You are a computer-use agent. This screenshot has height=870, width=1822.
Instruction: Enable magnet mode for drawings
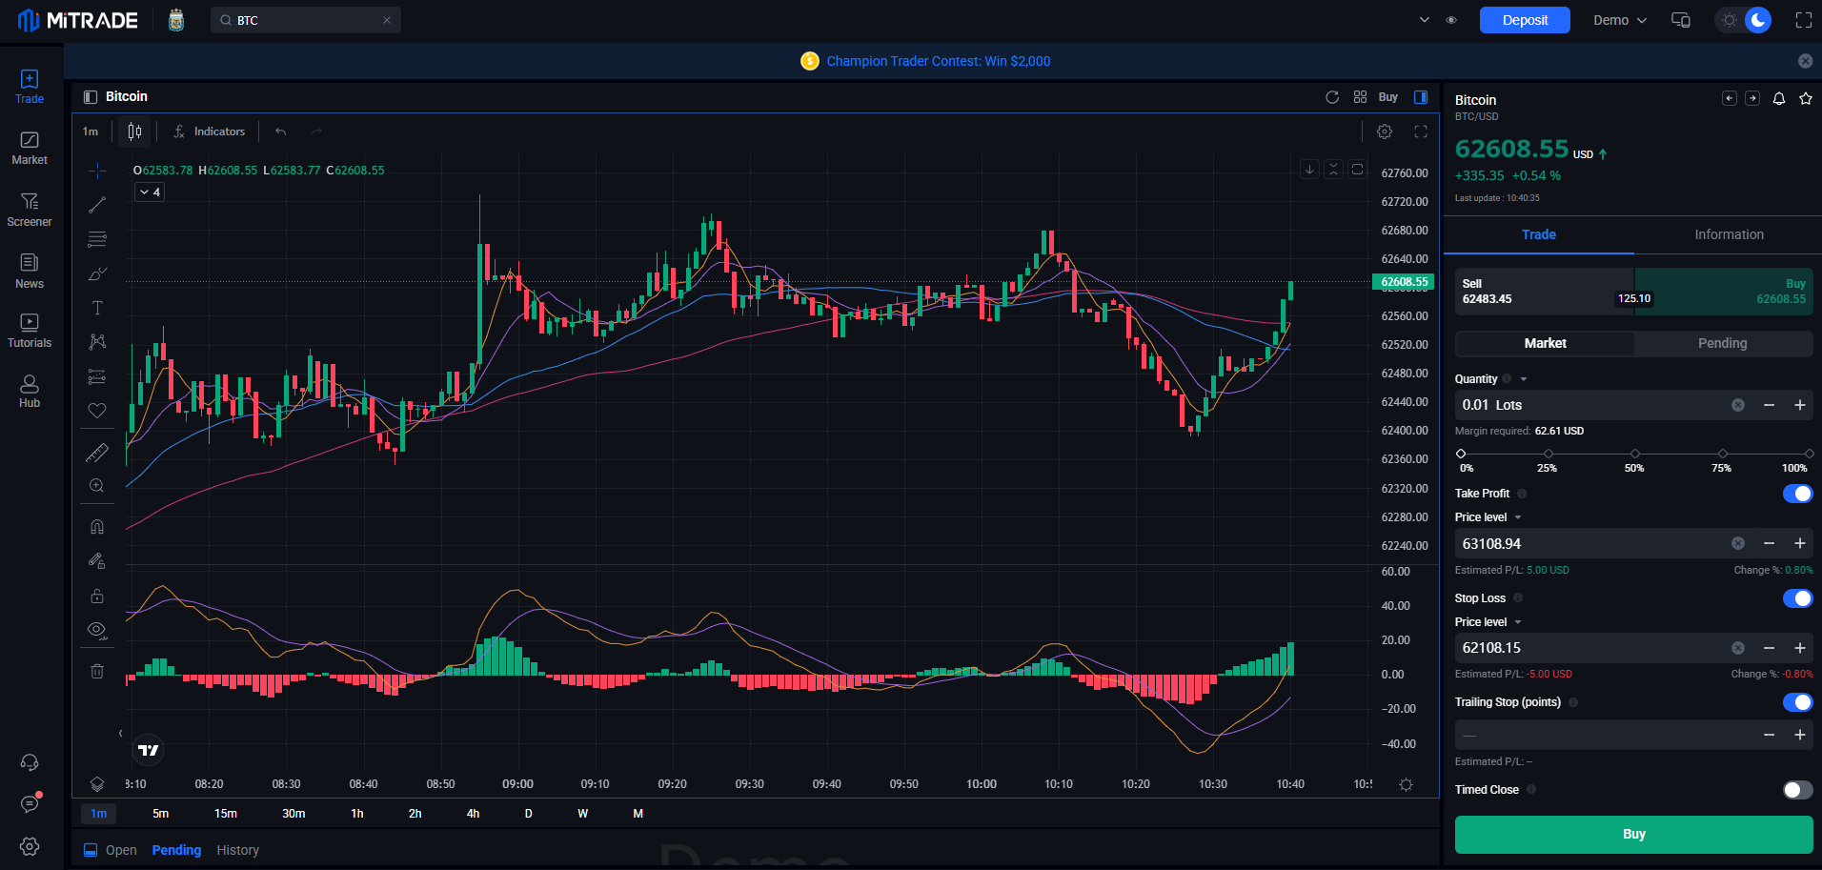click(97, 527)
